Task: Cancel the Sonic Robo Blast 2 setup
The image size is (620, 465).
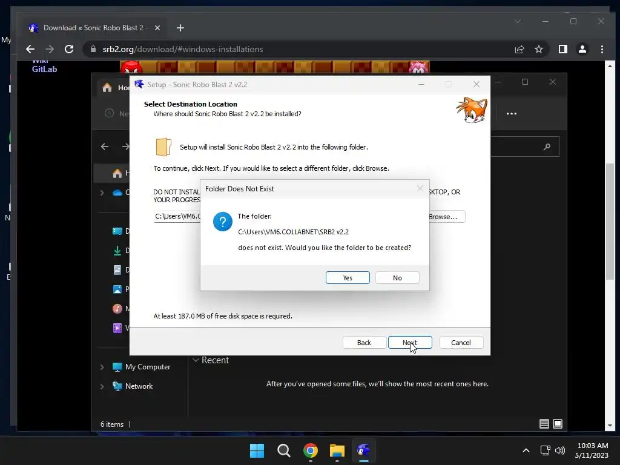Action: coord(461,343)
